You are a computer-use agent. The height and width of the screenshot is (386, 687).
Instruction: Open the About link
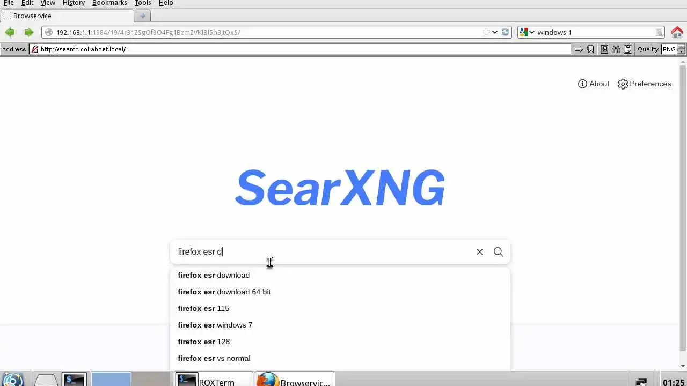click(594, 84)
